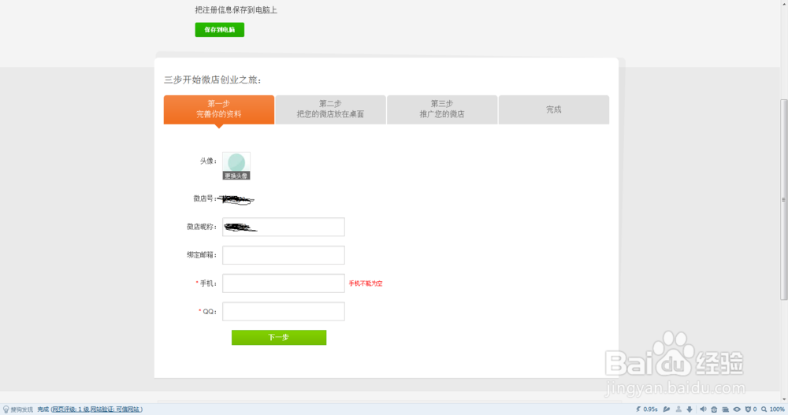Open the 网页评级 网站验证 可信网站 link
The image size is (788, 415).
[x=96, y=409]
